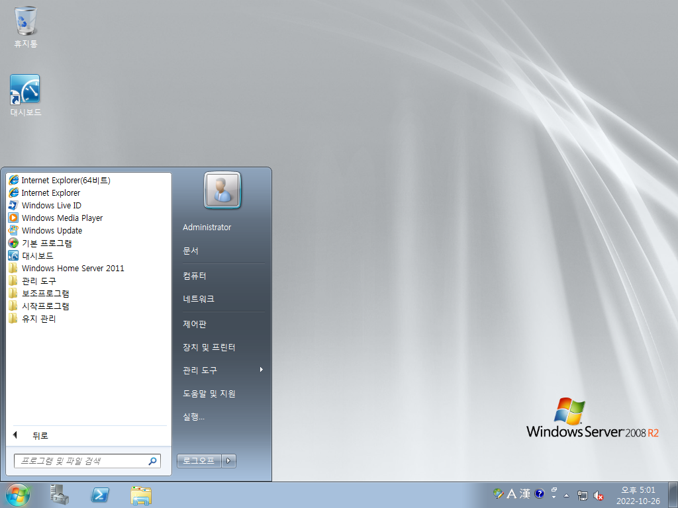This screenshot has height=508, width=678.
Task: Open 기본 프로그램 in the program list
Action: point(89,243)
